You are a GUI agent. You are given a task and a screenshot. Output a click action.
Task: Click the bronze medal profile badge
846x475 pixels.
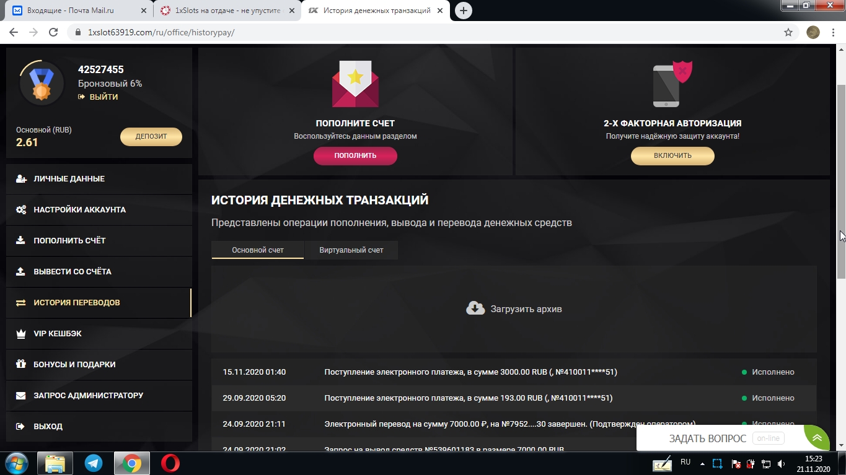coord(42,82)
